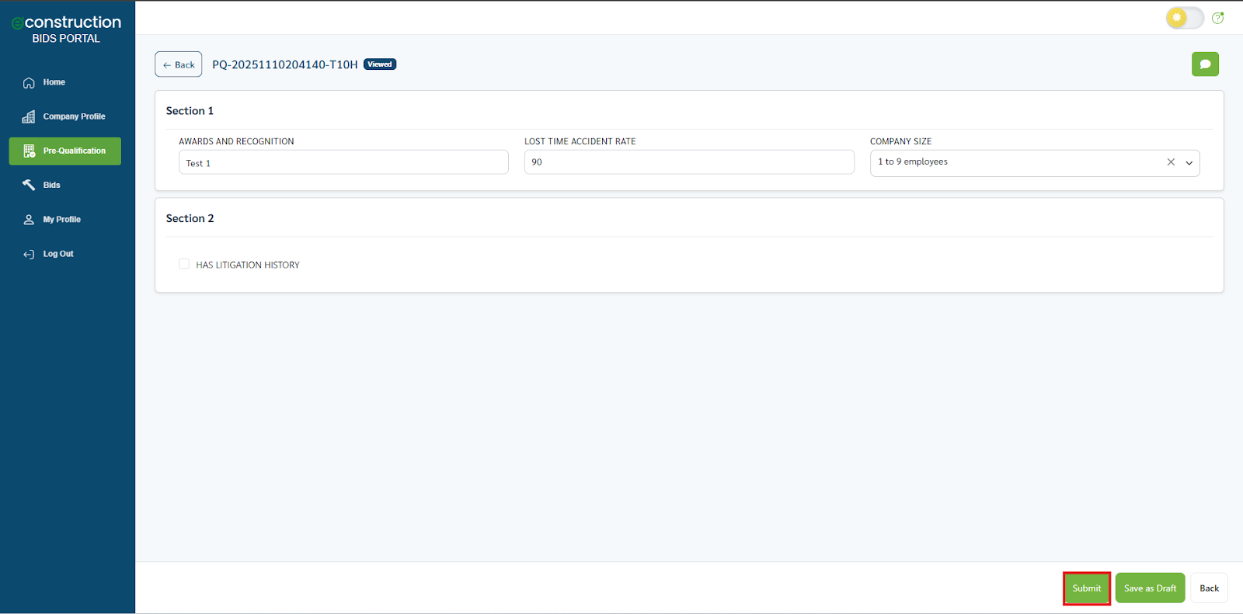Click the Log Out arrow icon
The height and width of the screenshot is (614, 1243).
29,255
